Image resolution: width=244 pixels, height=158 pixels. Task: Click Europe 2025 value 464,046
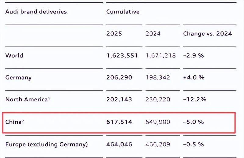click(119, 144)
